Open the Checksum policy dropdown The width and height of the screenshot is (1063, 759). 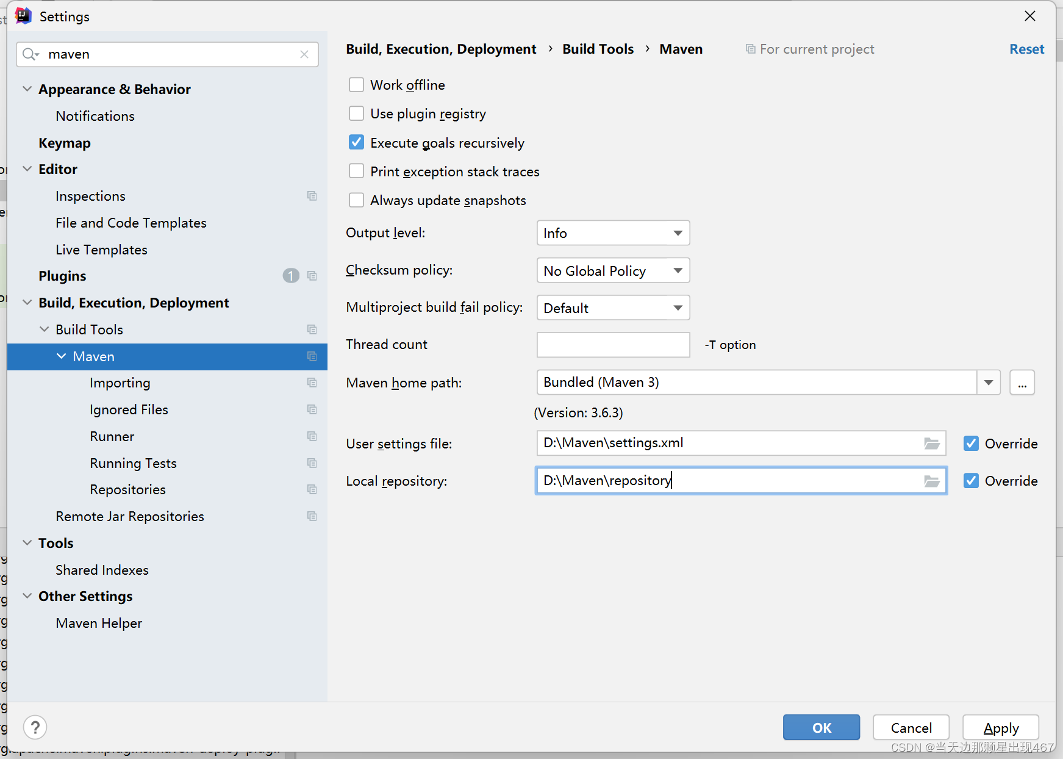coord(613,270)
